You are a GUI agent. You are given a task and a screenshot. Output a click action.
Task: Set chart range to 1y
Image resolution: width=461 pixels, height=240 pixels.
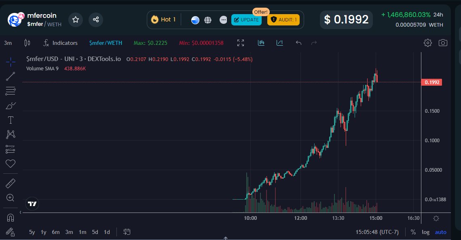tap(44, 232)
